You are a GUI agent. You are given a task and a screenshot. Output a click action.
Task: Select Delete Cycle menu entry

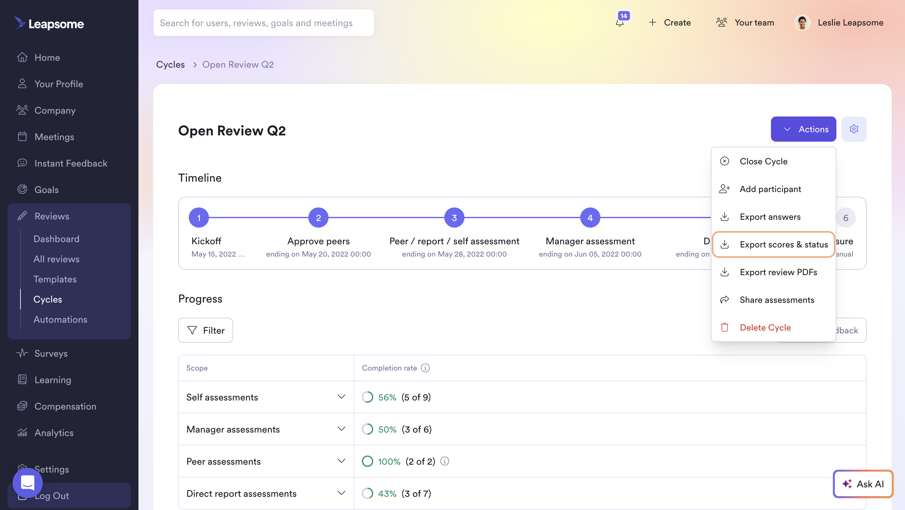coord(773,327)
